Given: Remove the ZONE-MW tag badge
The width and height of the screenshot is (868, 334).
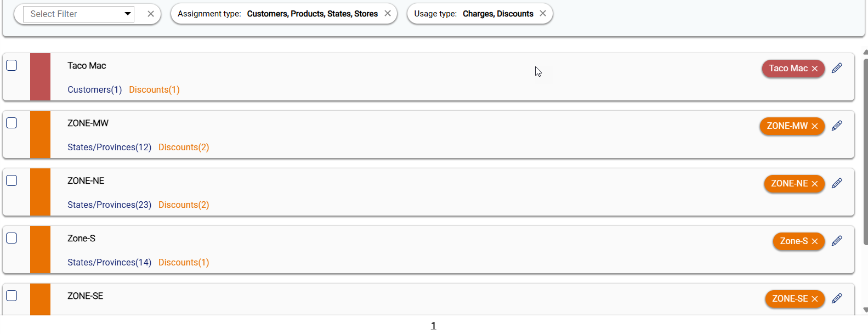Looking at the screenshot, I should pyautogui.click(x=815, y=126).
